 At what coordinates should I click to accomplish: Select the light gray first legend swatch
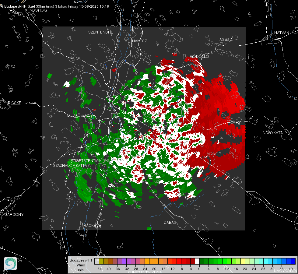point(97,261)
